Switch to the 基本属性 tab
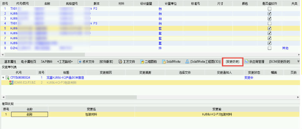 pyautogui.click(x=10, y=61)
